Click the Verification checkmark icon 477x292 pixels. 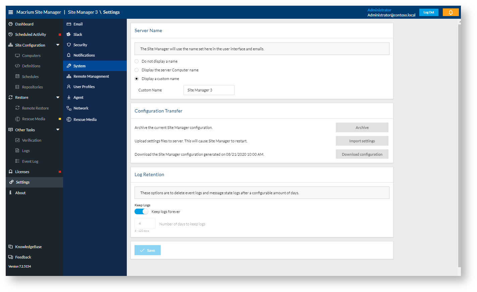coord(17,140)
